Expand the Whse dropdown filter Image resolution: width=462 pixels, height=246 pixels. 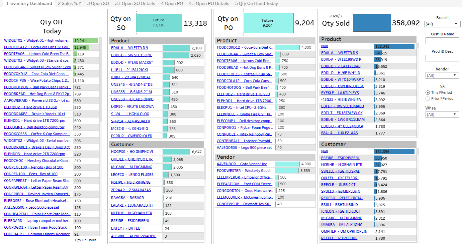442,114
